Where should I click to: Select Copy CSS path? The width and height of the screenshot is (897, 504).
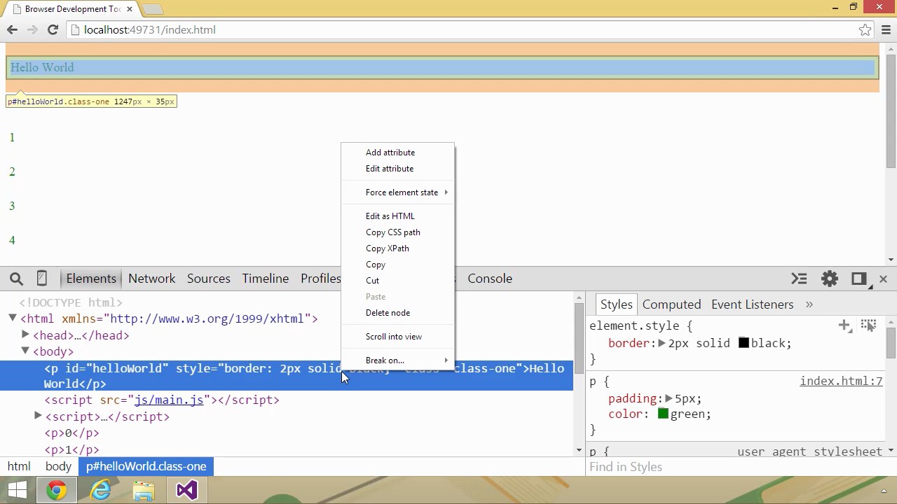coord(398,232)
